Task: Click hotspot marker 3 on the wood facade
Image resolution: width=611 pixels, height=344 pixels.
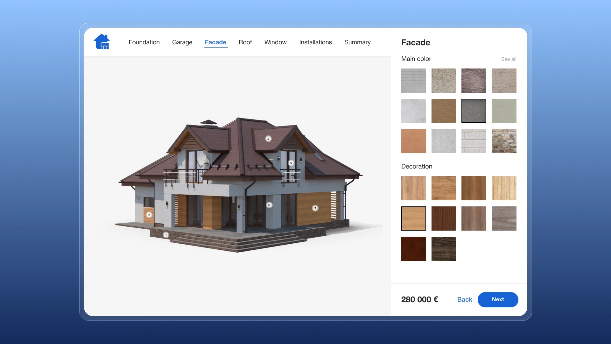Action: [x=315, y=208]
